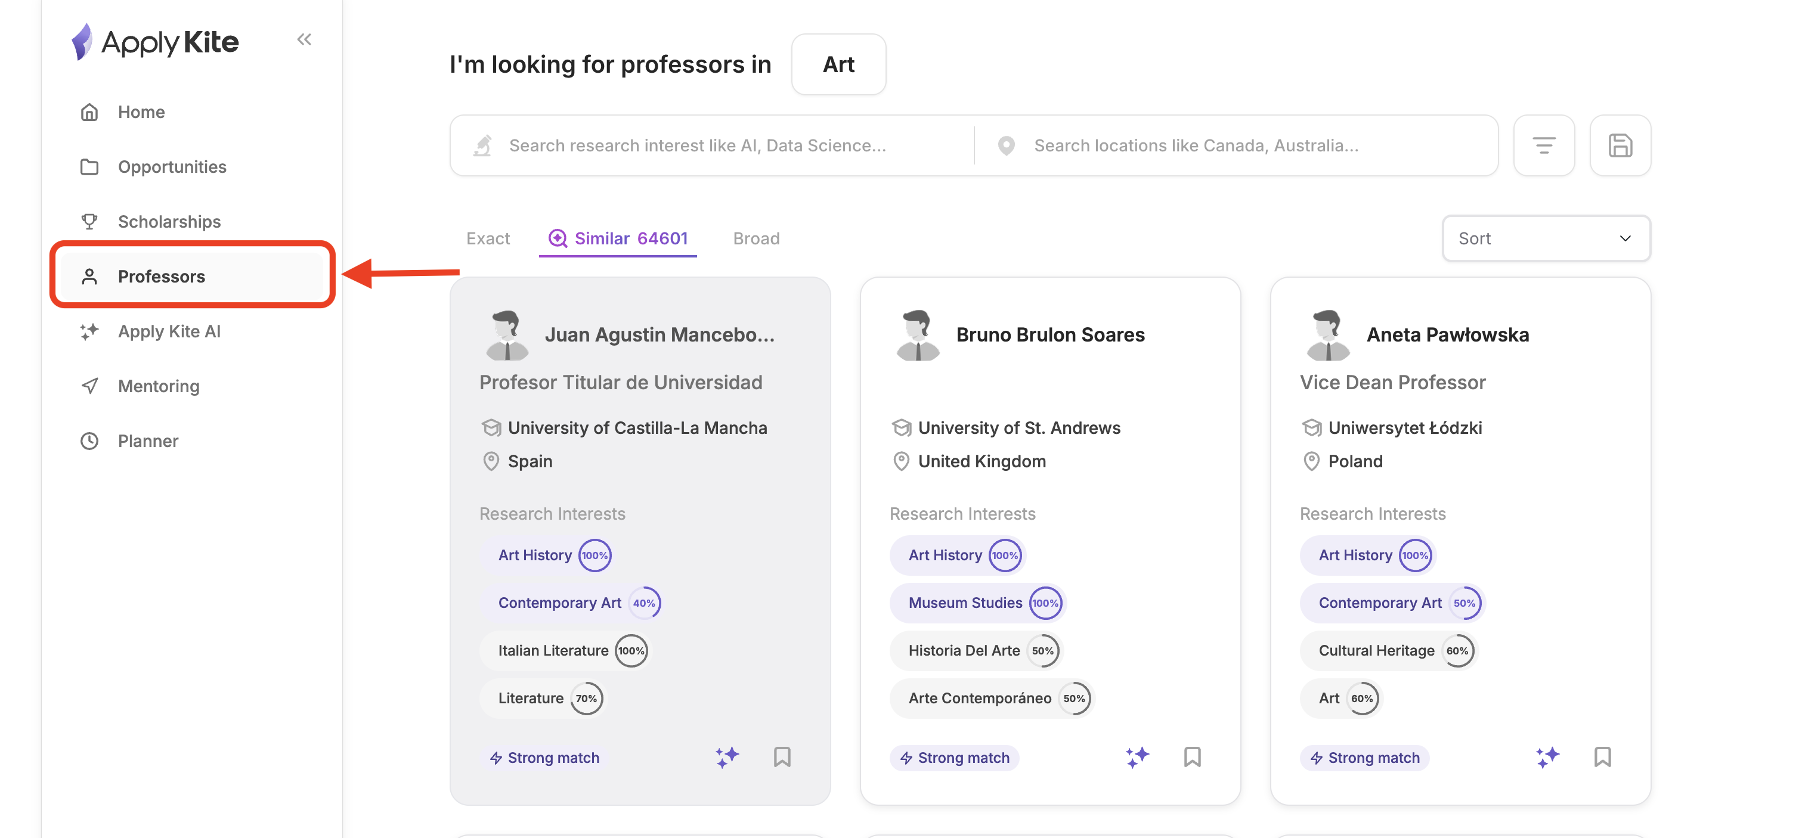Image resolution: width=1802 pixels, height=838 pixels.
Task: Collapse the sidebar with the double-chevron icon
Action: point(304,40)
